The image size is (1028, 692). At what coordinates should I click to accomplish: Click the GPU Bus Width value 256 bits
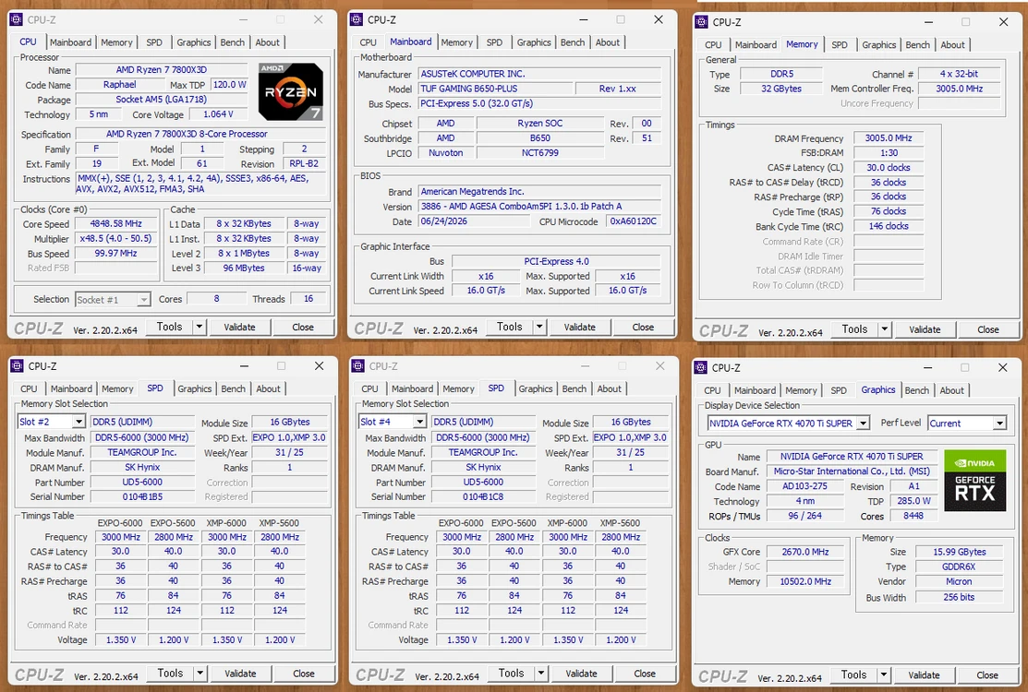pos(959,597)
